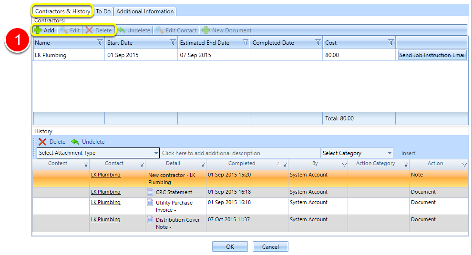
Task: Sort contractors by the Name header
Action: pos(42,43)
